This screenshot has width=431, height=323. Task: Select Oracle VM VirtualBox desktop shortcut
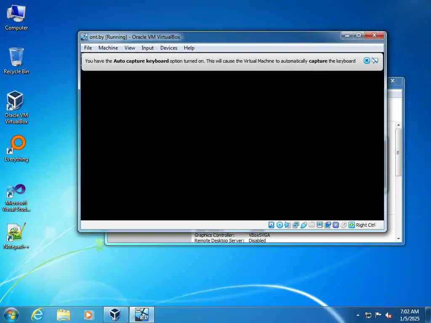point(16,107)
